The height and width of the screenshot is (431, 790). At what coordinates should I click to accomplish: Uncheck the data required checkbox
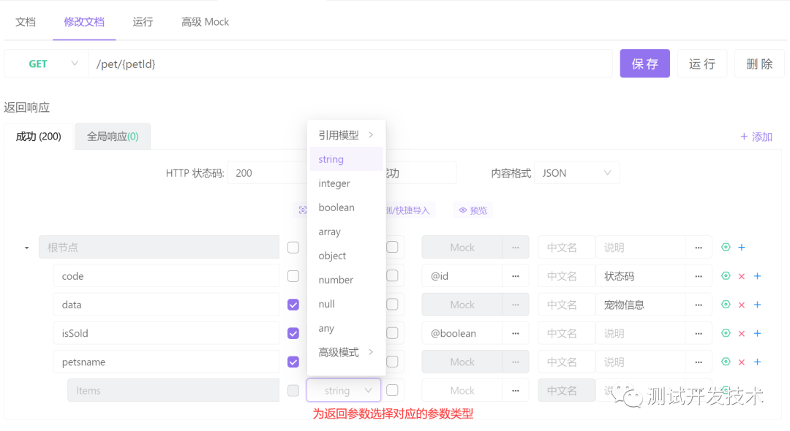(293, 305)
